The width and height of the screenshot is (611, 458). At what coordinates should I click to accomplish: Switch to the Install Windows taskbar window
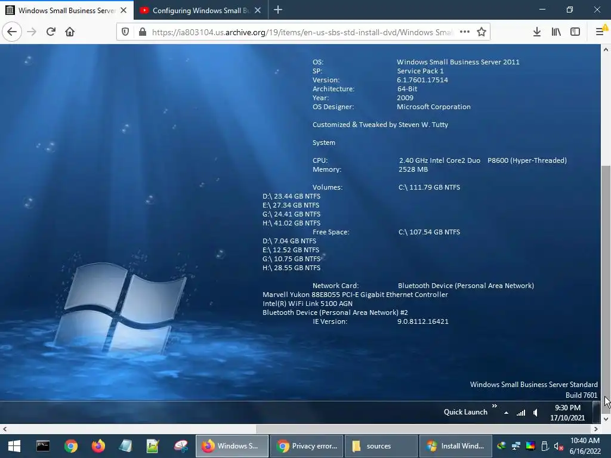pyautogui.click(x=455, y=446)
